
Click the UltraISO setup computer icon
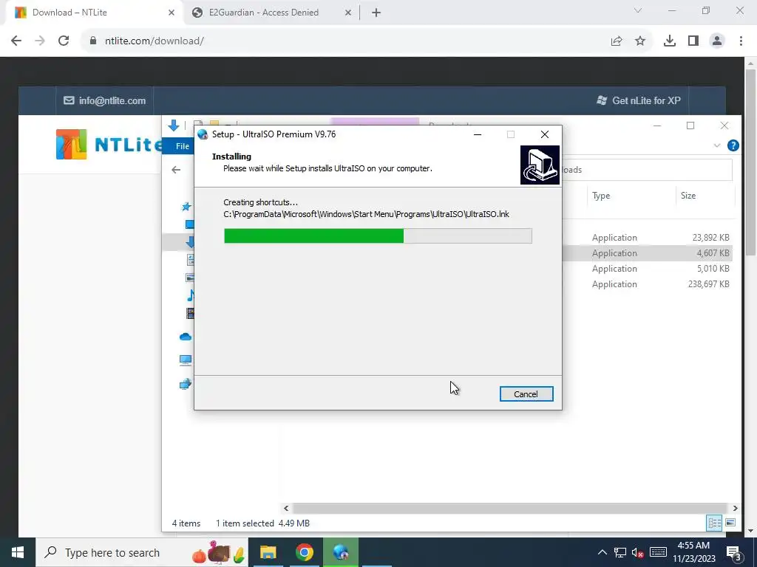[x=540, y=165]
